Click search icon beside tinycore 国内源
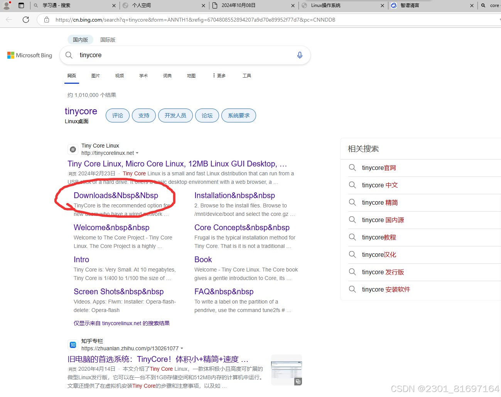This screenshot has height=397, width=501. tap(352, 220)
